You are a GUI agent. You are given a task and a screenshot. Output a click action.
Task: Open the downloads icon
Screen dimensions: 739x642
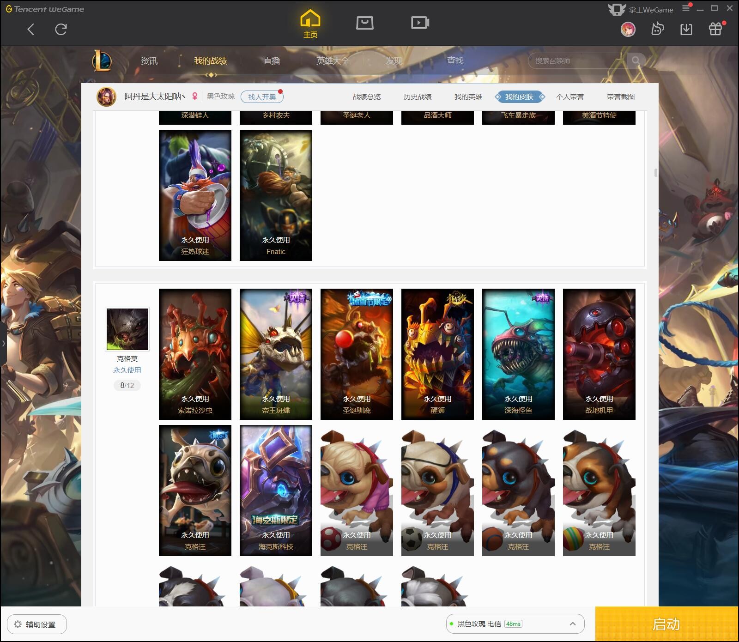tap(686, 29)
